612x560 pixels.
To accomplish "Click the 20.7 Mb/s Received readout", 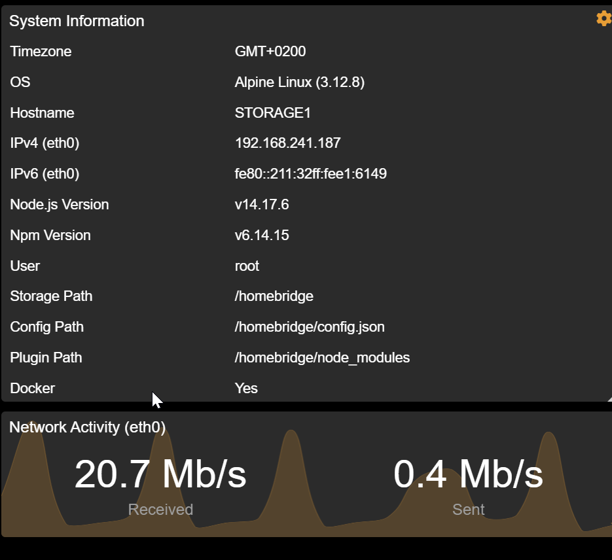I will [x=160, y=476].
